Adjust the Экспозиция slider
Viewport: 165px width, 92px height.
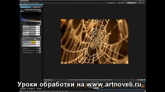(29, 26)
